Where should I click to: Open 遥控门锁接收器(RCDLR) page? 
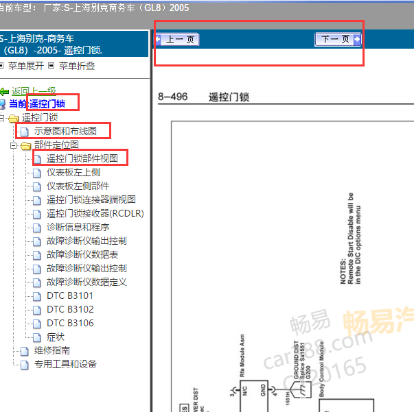95,213
